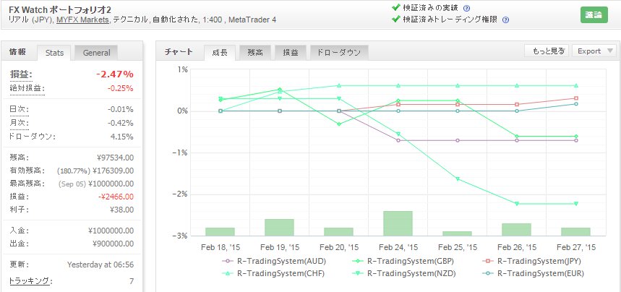The width and height of the screenshot is (621, 292).
Task: Open the 残高 chart tab
Action: point(255,52)
